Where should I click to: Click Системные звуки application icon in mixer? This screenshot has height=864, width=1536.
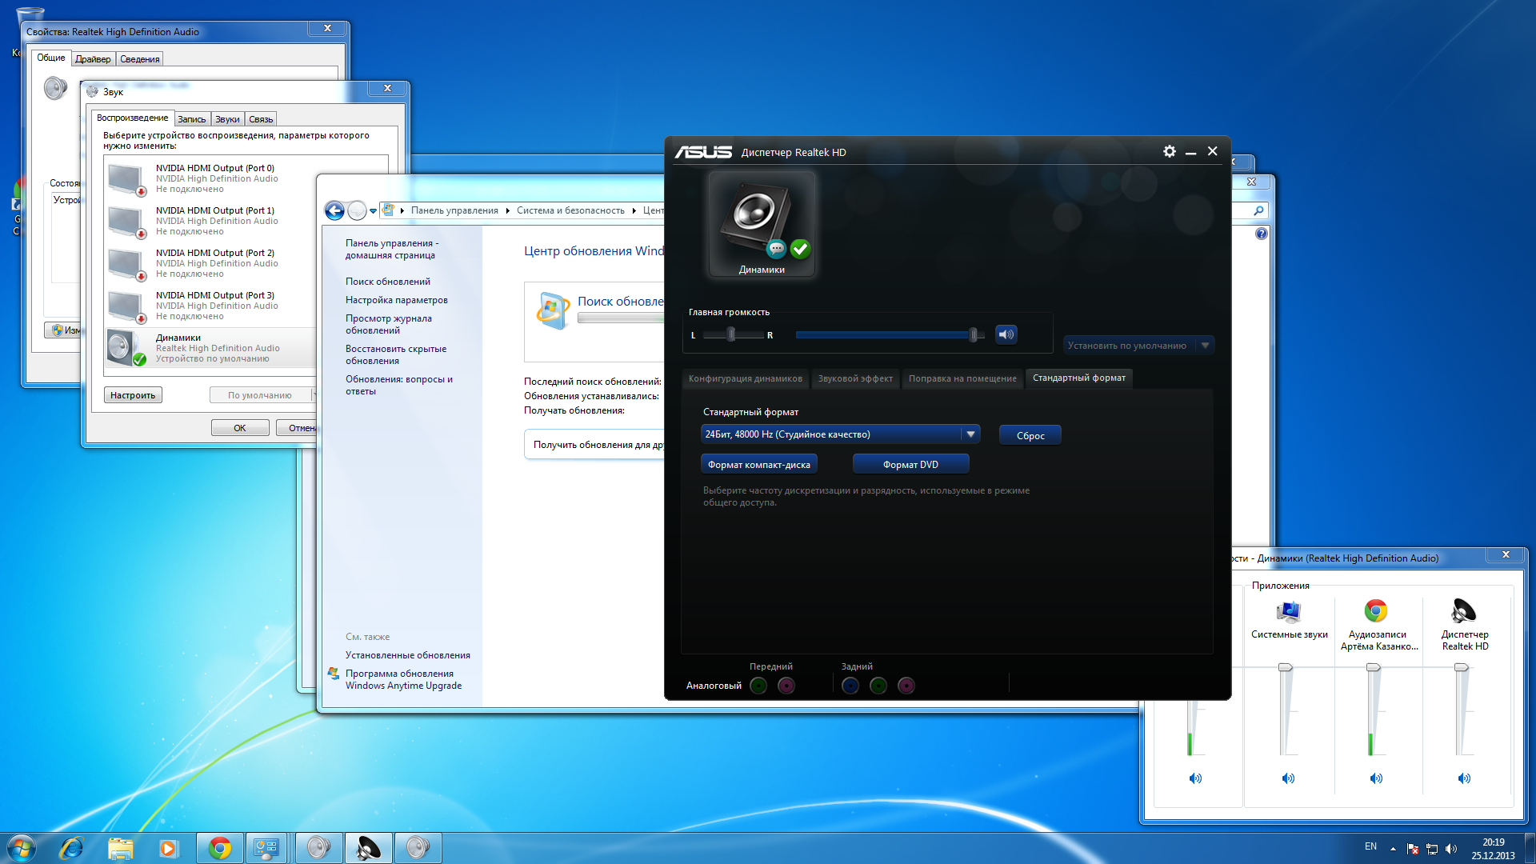[x=1289, y=612]
